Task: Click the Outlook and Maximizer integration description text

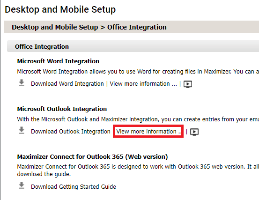Action: tap(138, 119)
